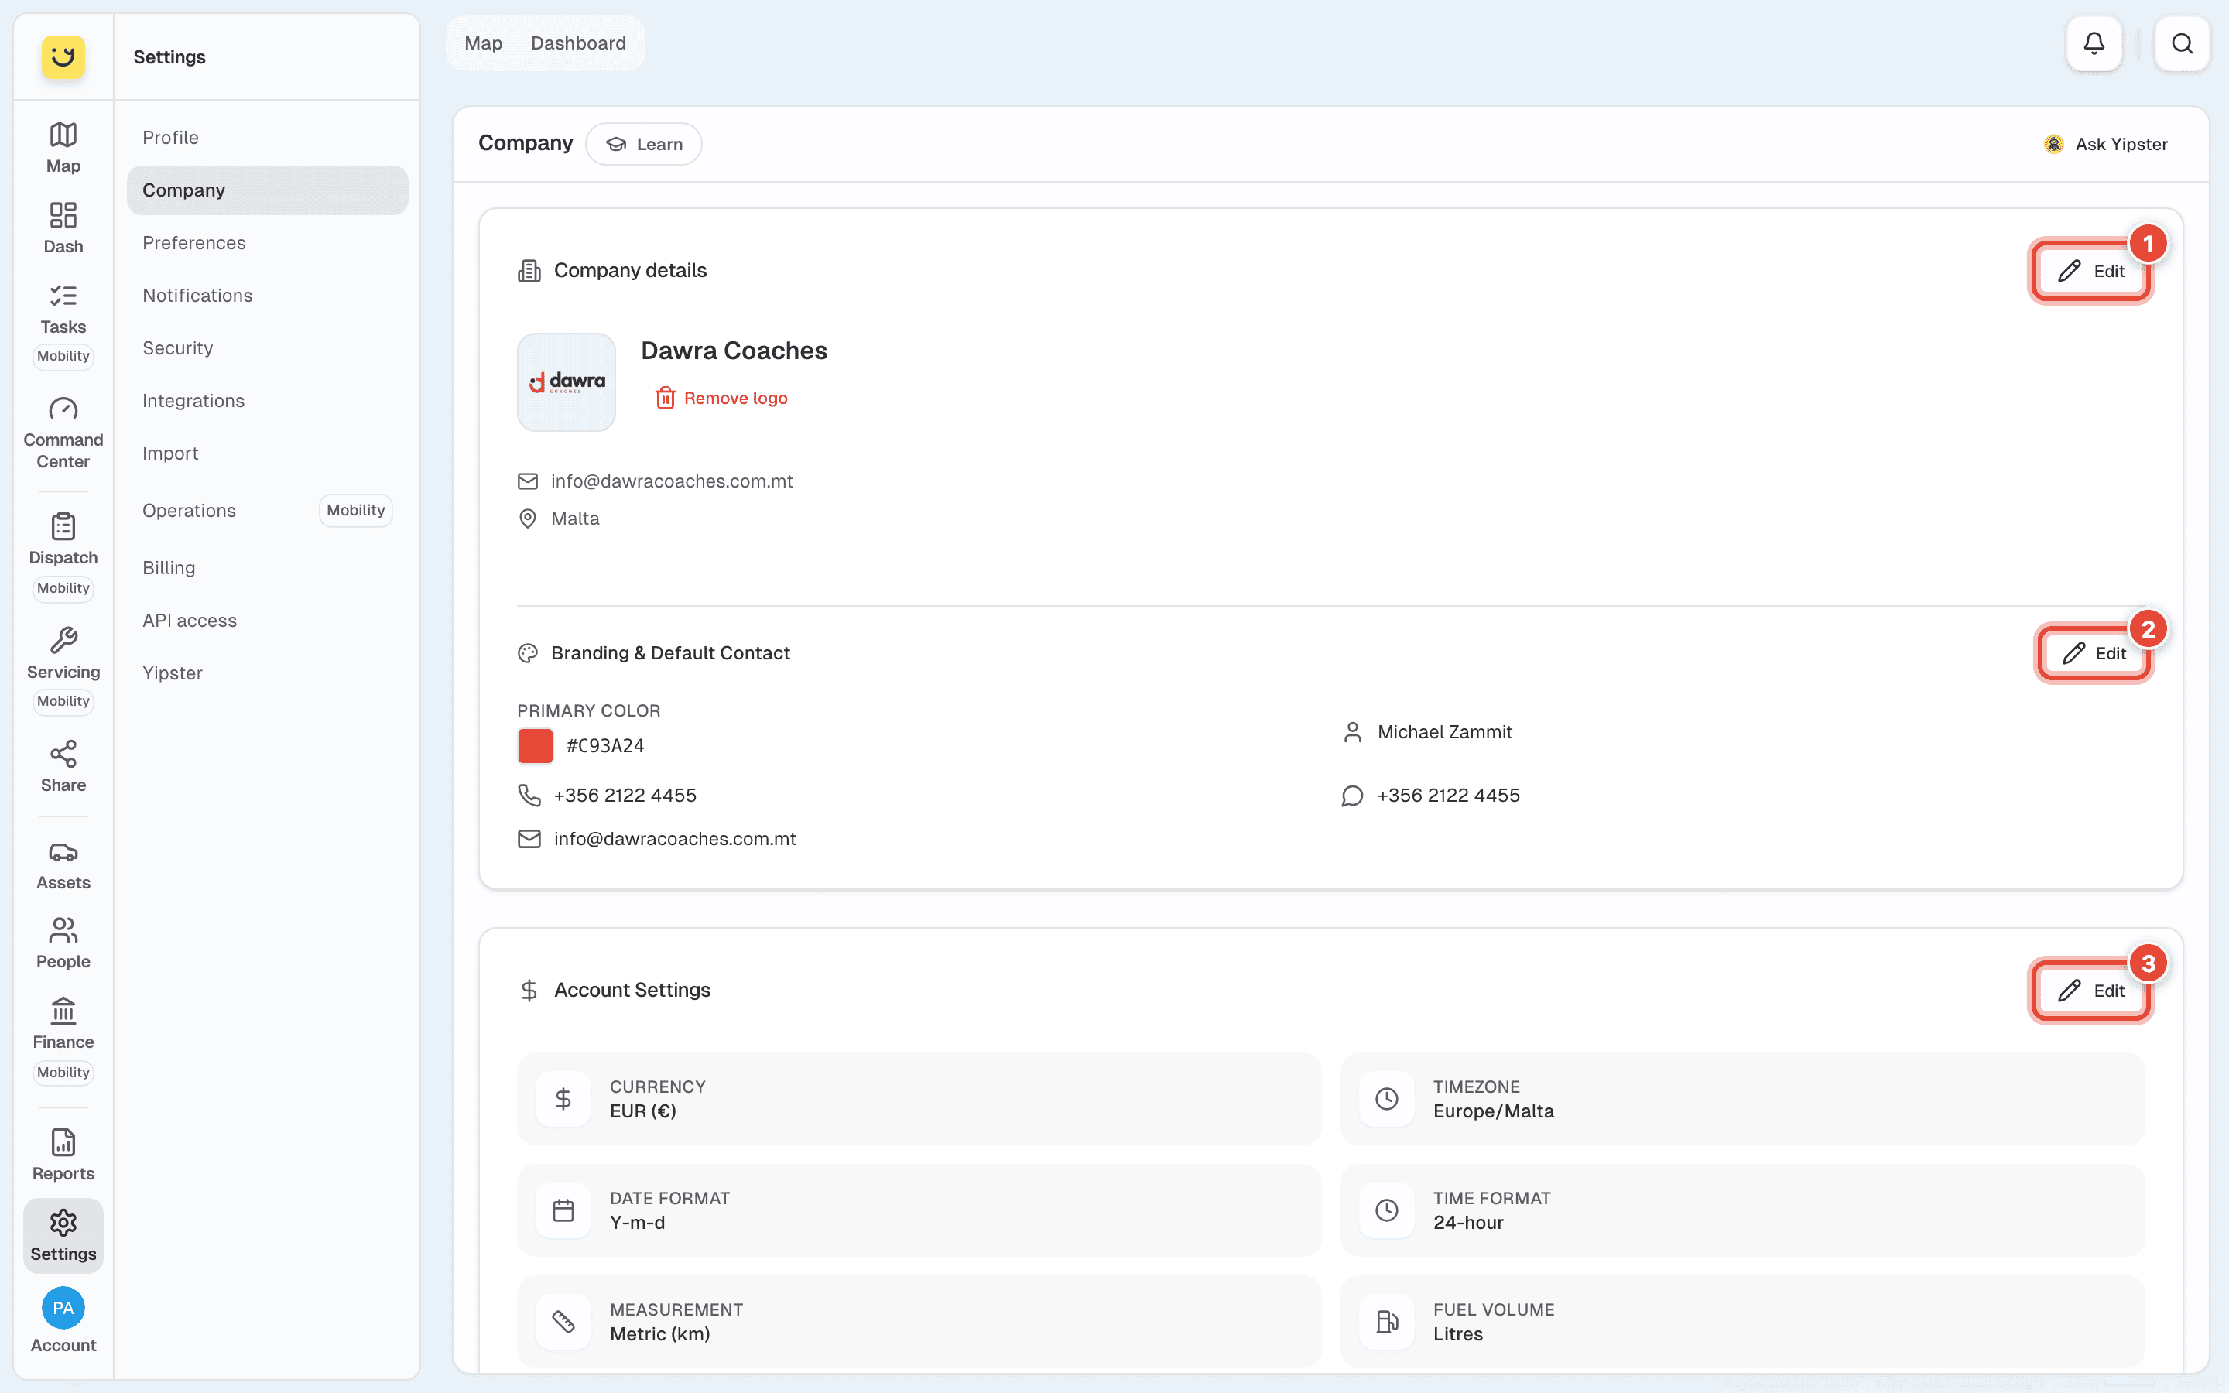Click the search magnifier icon
2229x1393 pixels.
[x=2181, y=43]
